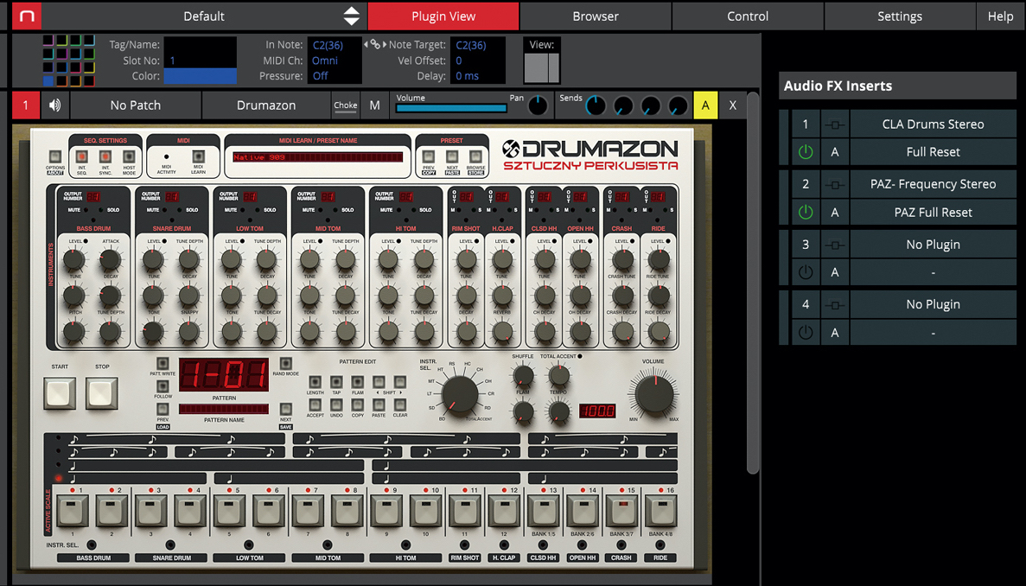The width and height of the screenshot is (1026, 586).
Task: Open the MIDI Ch Omni selector
Action: click(334, 61)
